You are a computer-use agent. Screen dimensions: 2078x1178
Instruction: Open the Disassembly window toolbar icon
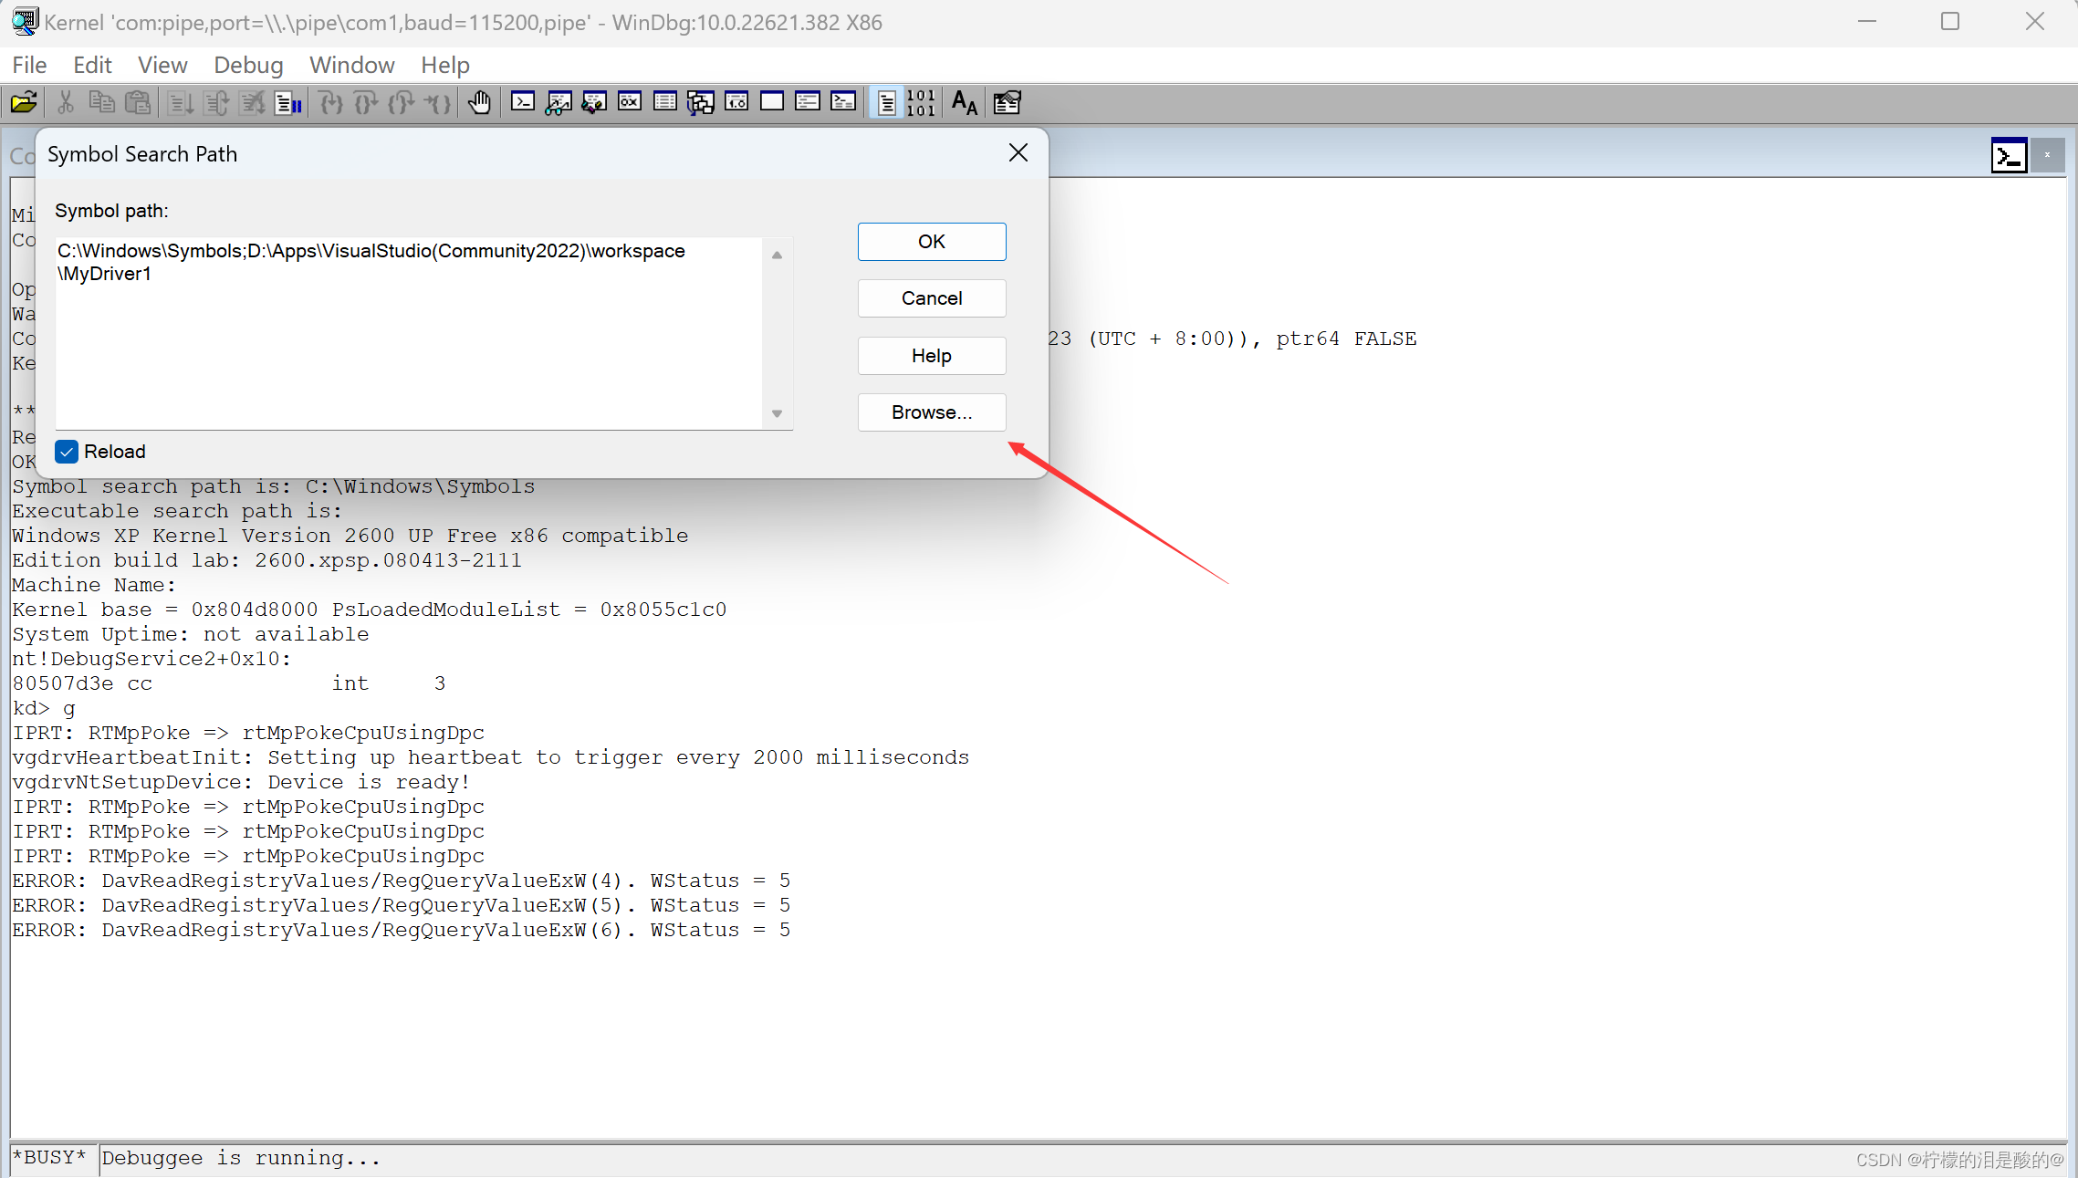tap(736, 102)
